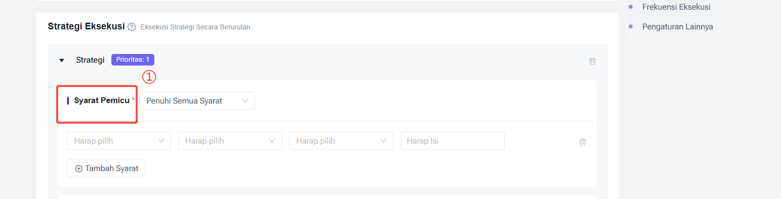
Task: Open the first Harap pilih dropdown
Action: [119, 141]
